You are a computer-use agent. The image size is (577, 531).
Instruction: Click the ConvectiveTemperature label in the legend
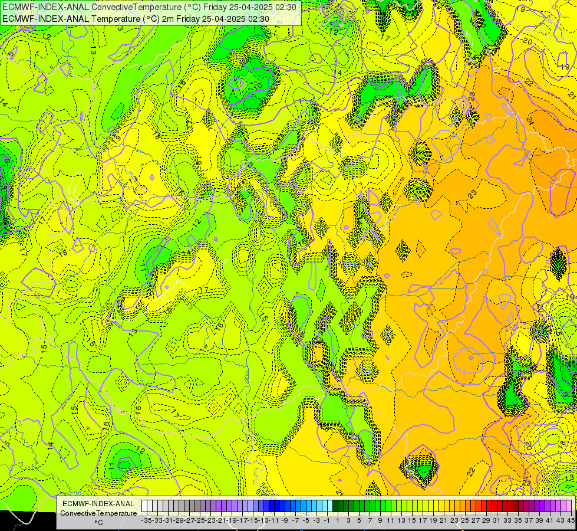pyautogui.click(x=98, y=513)
